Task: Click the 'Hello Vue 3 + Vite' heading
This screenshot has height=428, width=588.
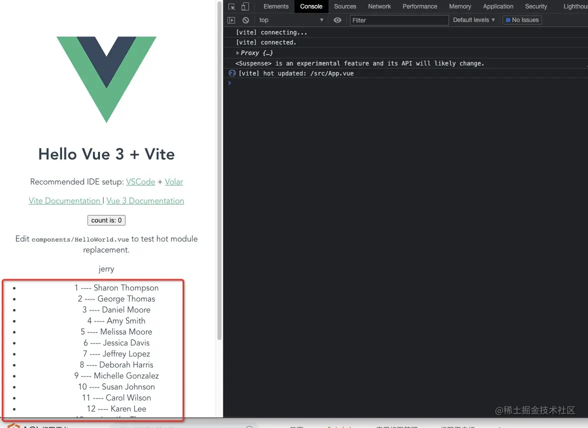Action: (106, 154)
